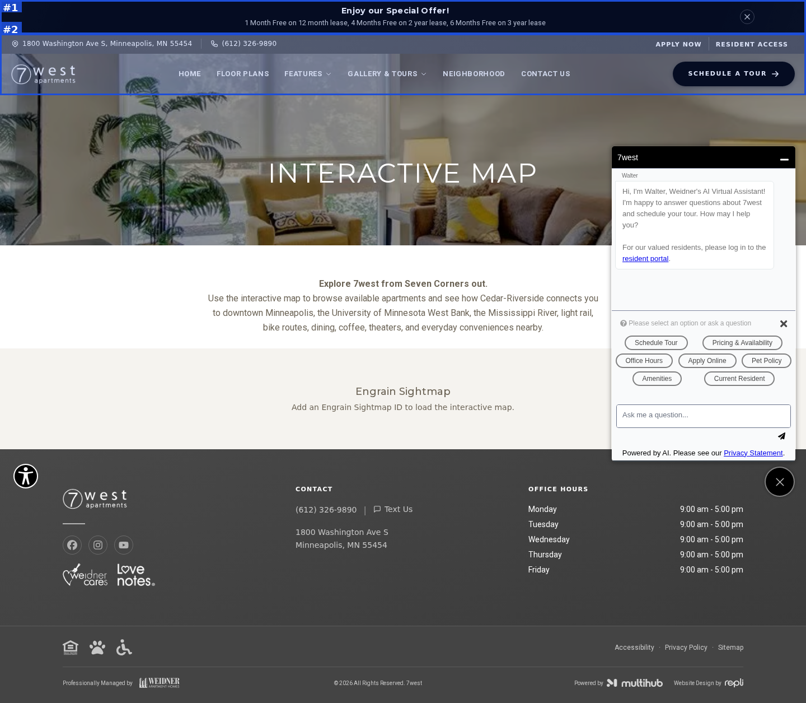Open the 7west Facebook page

[72, 545]
